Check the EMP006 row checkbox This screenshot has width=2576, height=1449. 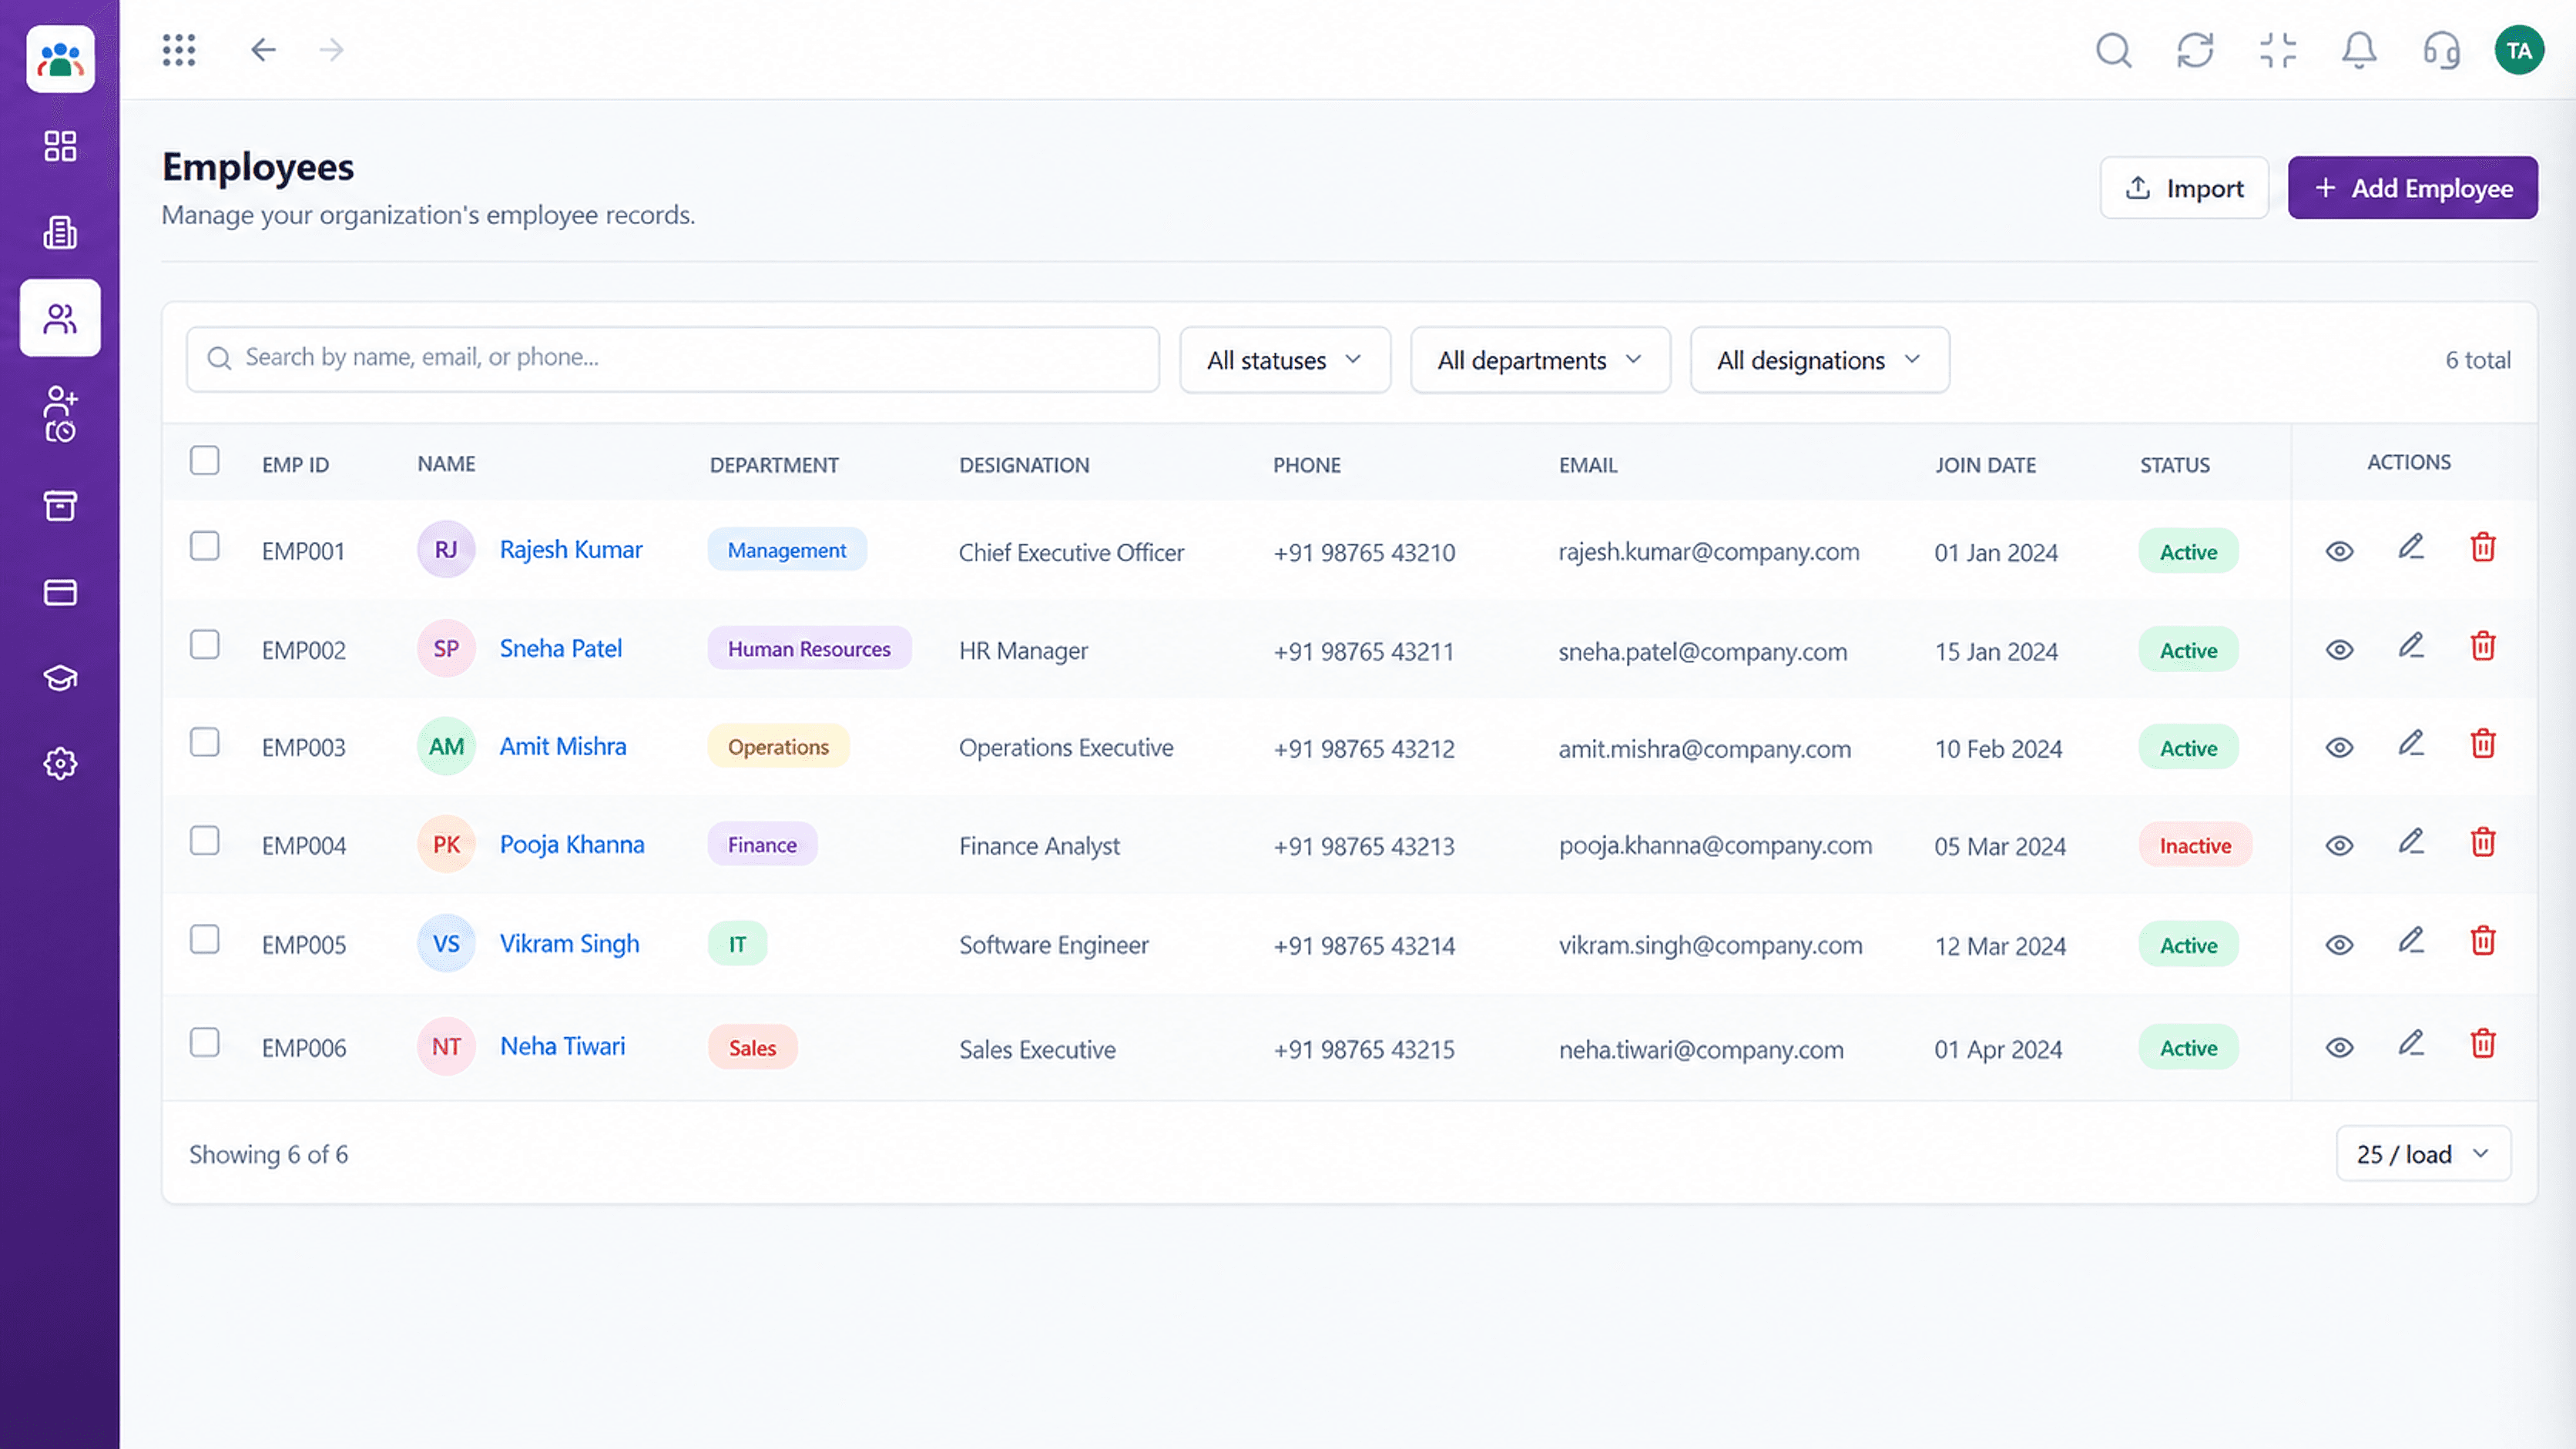point(205,1042)
